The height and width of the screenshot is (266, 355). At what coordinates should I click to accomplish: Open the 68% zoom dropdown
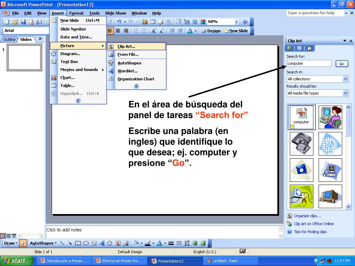pos(236,22)
